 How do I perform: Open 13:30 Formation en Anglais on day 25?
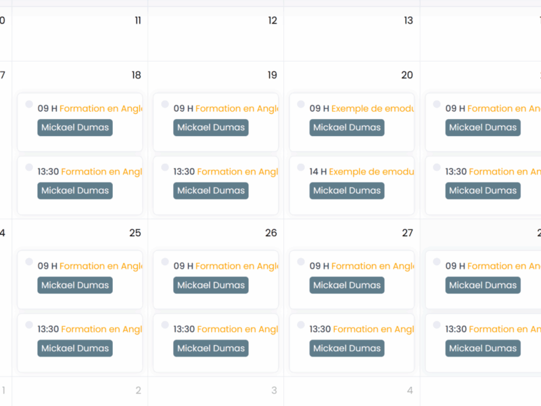(x=101, y=330)
